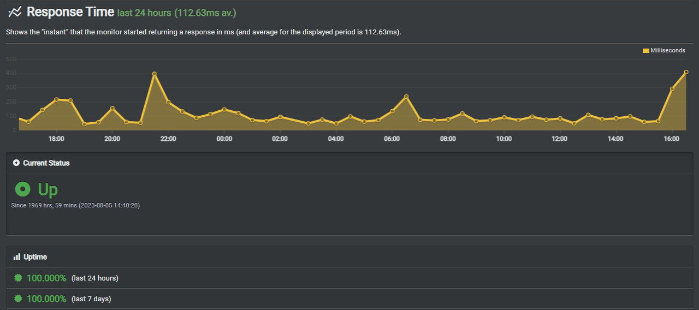The height and width of the screenshot is (310, 699).
Task: Click the "Since 1969 hrs, 59 mins" timestamp text
Action: pyautogui.click(x=75, y=205)
